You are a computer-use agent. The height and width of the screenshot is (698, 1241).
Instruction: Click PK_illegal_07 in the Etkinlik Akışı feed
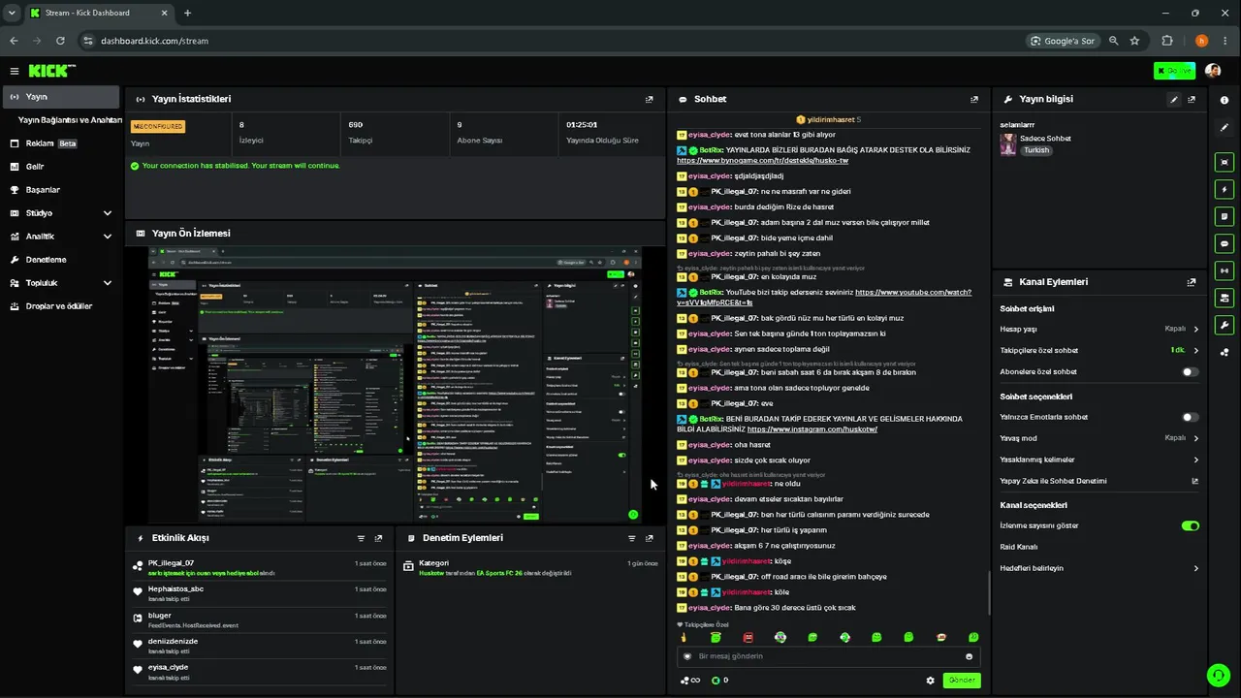[171, 563]
